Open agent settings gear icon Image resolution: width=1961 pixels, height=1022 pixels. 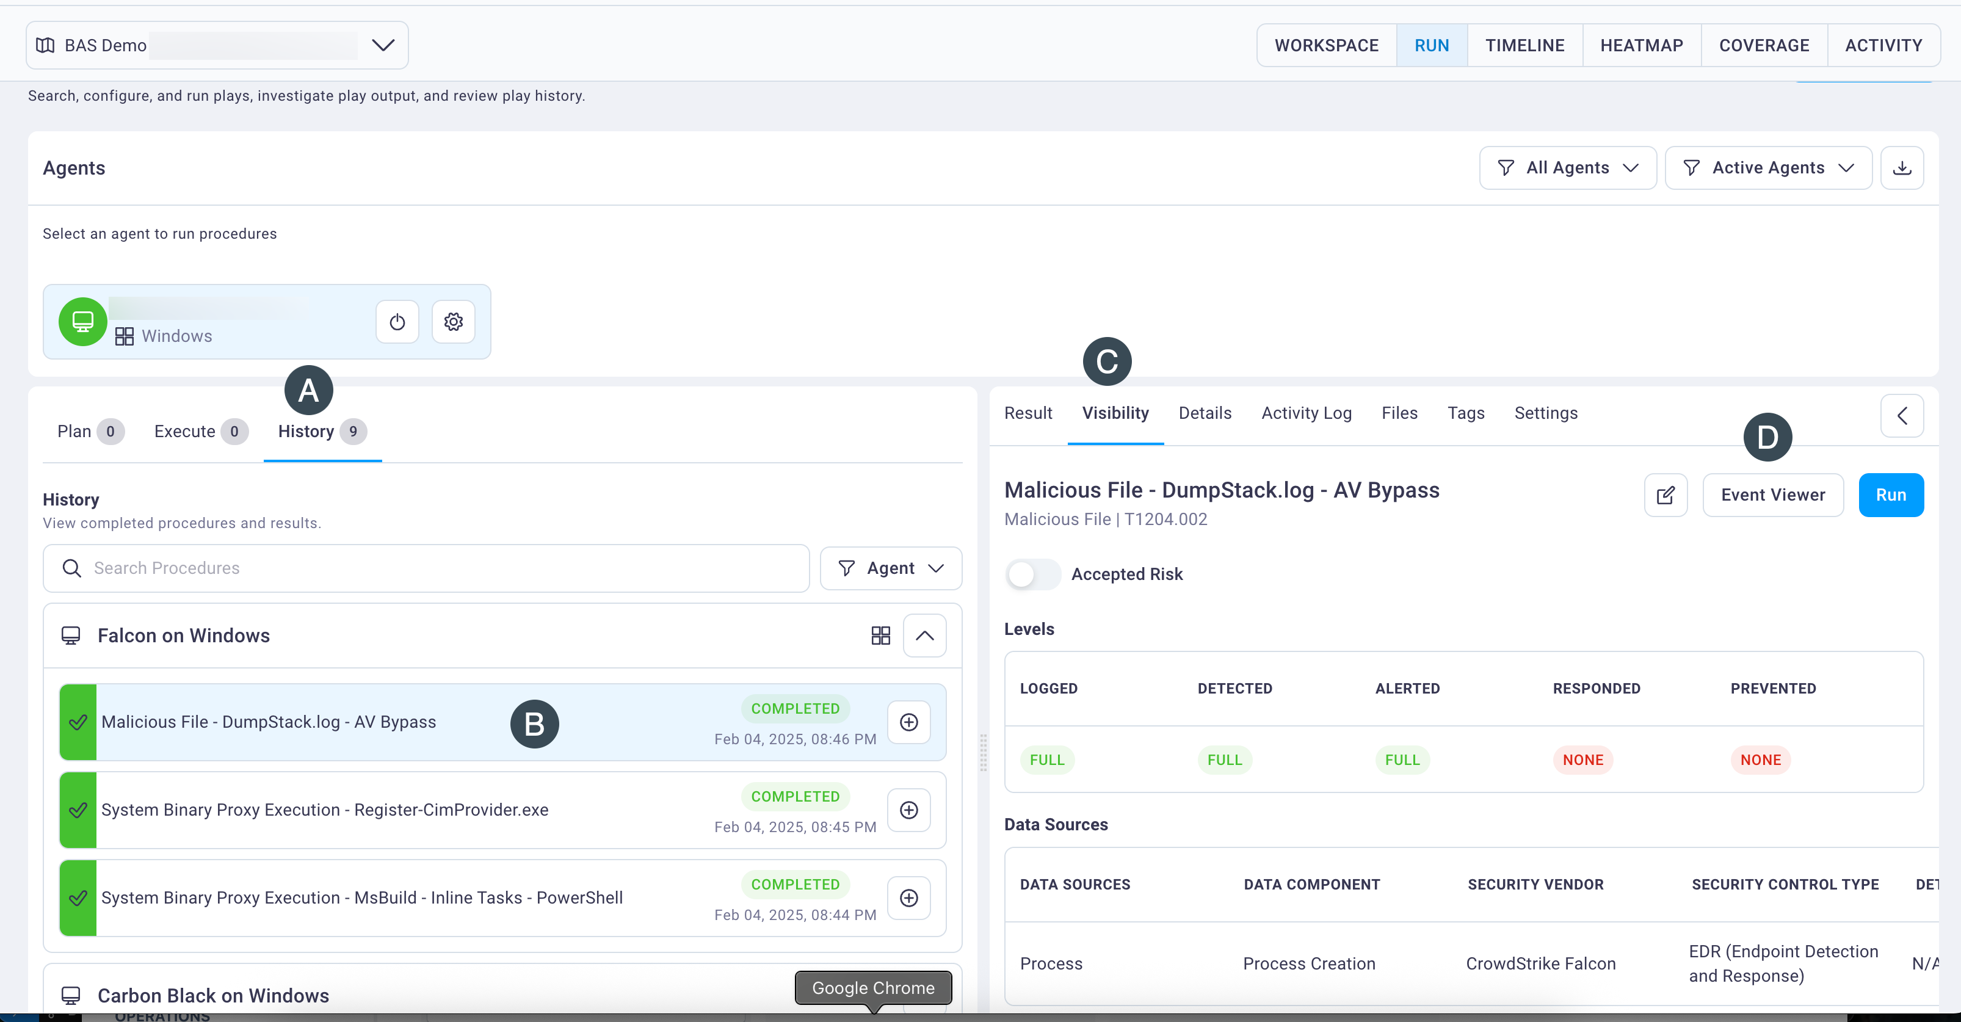454,322
